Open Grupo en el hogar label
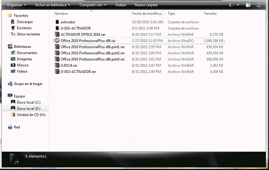This screenshot has height=170, width=269. click(x=28, y=84)
